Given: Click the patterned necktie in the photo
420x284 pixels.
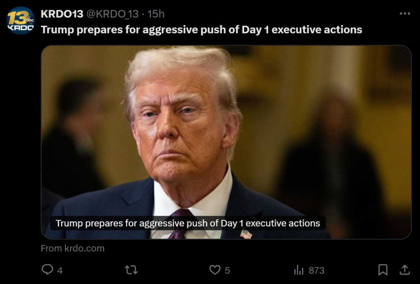Looking at the screenshot, I should click(180, 224).
